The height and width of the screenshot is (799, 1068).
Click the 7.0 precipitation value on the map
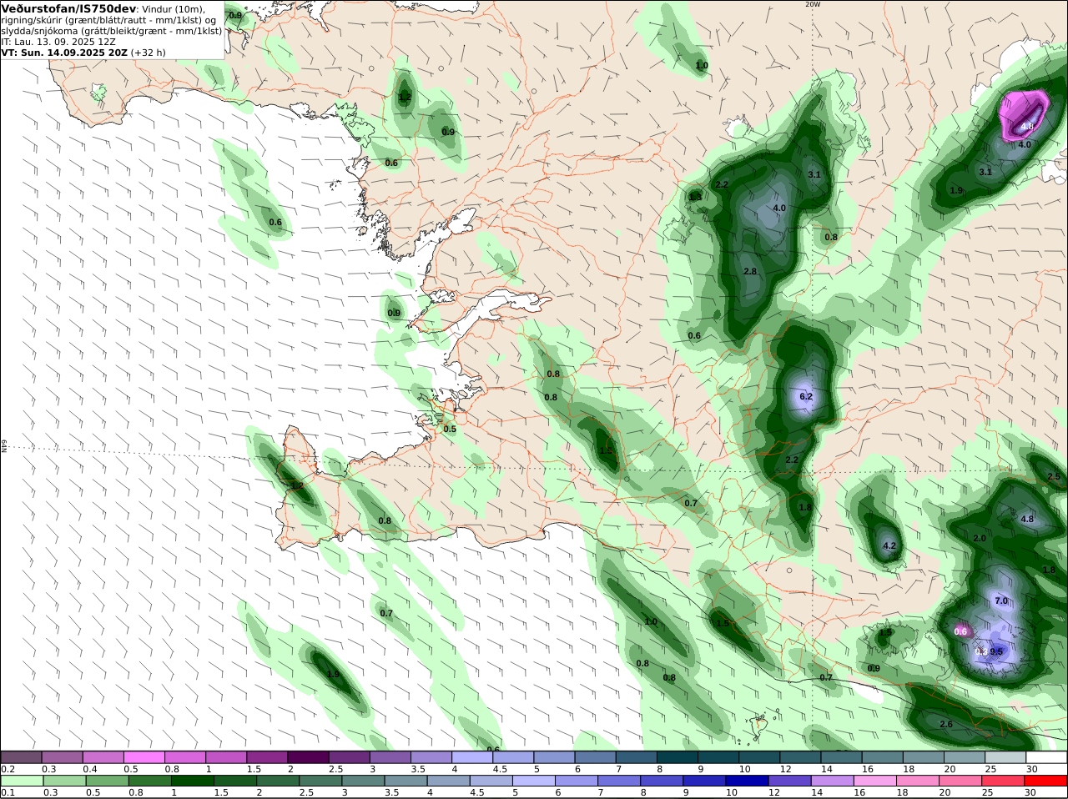(1002, 601)
